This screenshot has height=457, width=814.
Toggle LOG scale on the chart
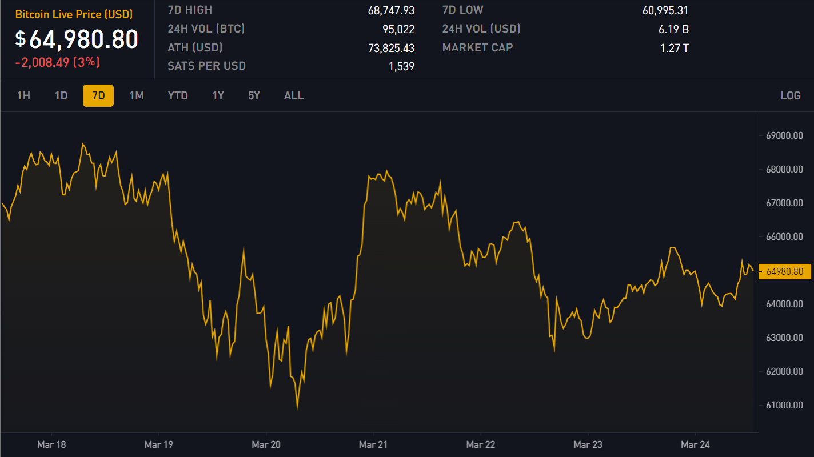point(791,95)
